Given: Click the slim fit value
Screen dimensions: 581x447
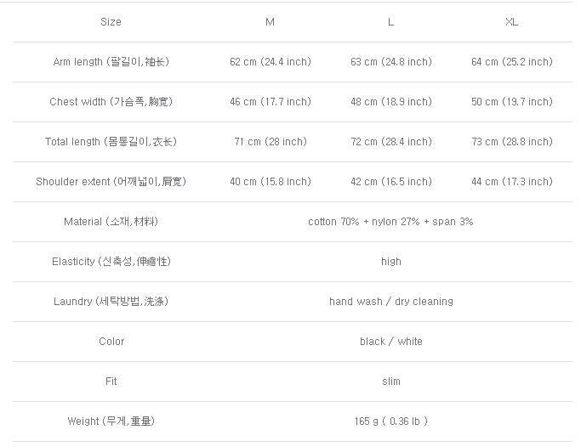Looking at the screenshot, I should pyautogui.click(x=390, y=382).
